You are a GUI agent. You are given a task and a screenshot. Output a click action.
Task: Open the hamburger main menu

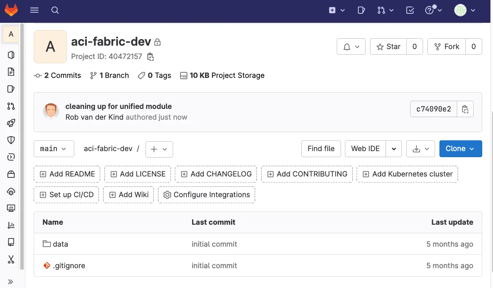point(35,10)
